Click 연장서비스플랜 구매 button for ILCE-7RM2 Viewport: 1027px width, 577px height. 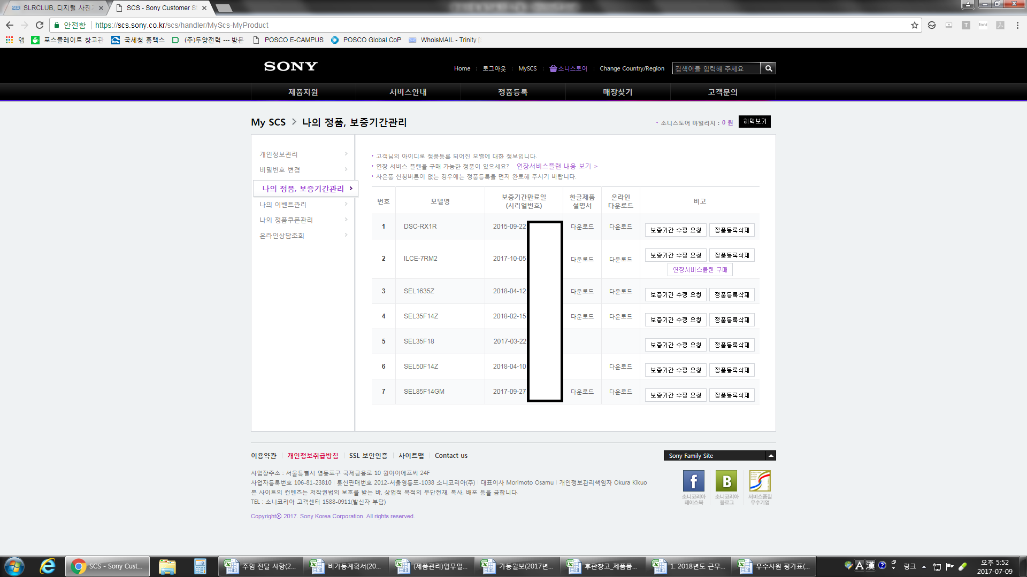pyautogui.click(x=700, y=270)
